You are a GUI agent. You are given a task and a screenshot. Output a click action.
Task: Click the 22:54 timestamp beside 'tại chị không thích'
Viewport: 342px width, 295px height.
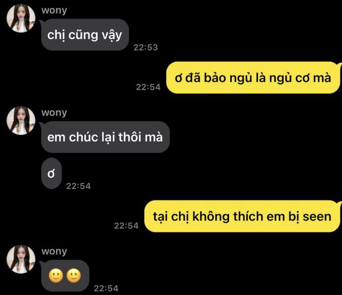pos(126,226)
